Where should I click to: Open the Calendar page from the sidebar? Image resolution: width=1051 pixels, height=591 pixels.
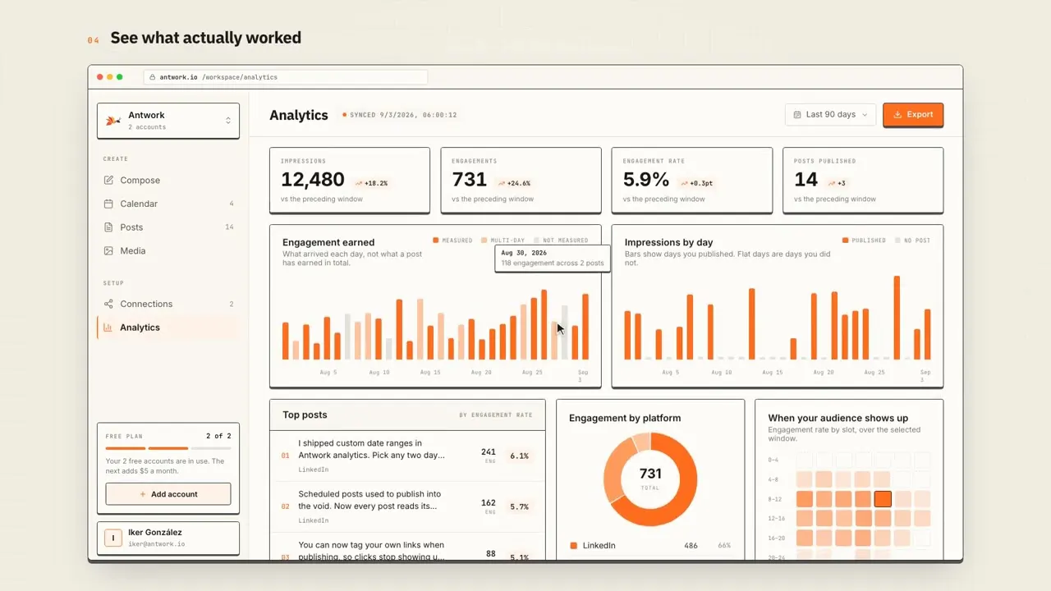coord(168,204)
